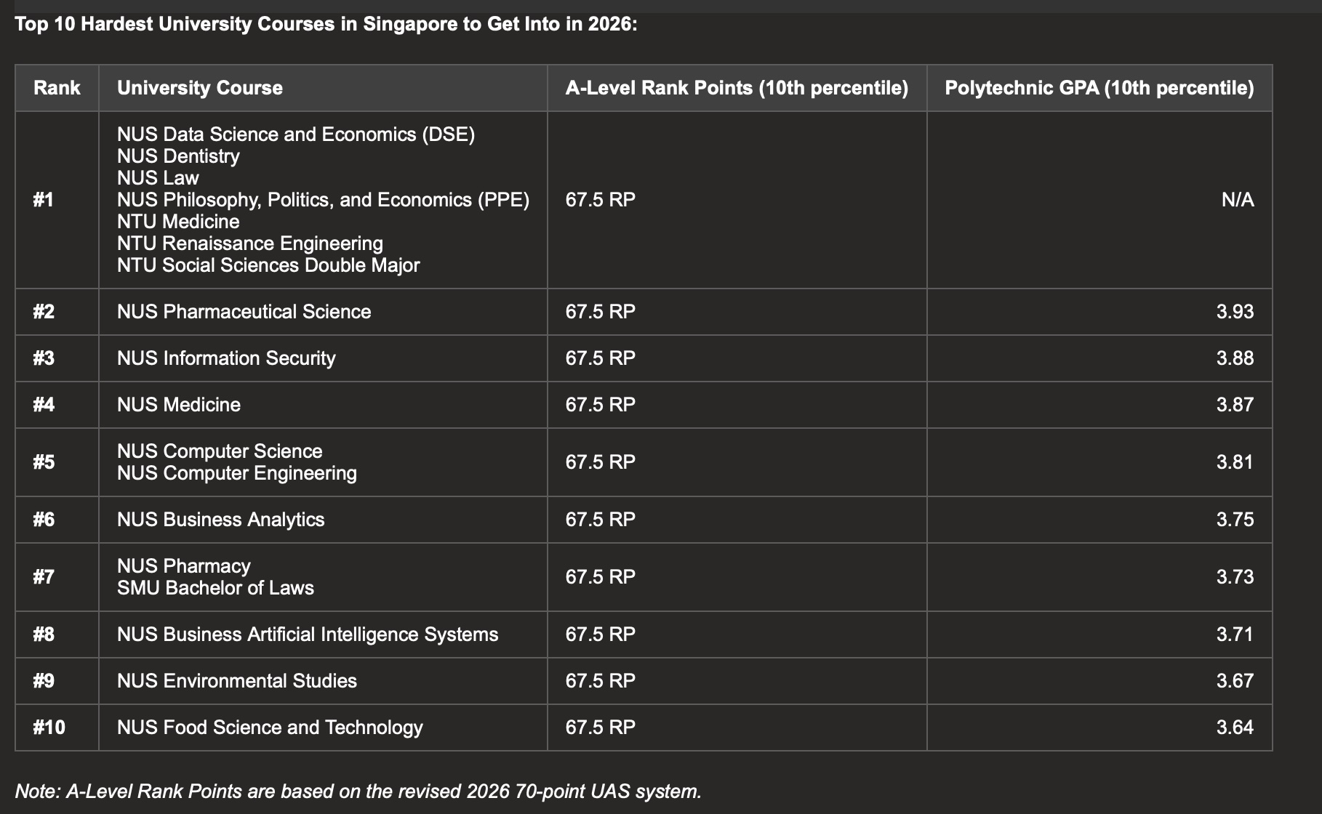Click NUS Food Science and Technology
The height and width of the screenshot is (814, 1322).
point(270,728)
